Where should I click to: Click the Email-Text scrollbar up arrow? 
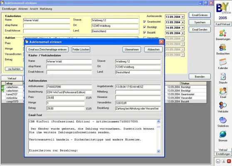(158, 122)
